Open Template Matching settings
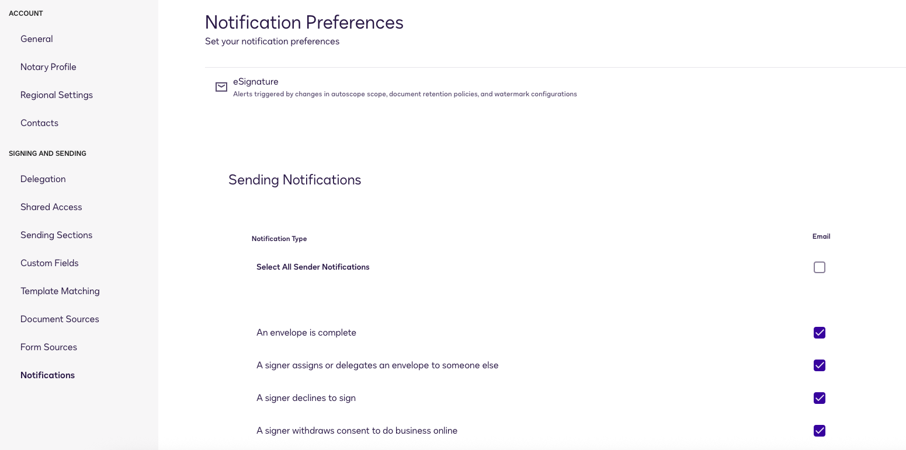 tap(60, 291)
